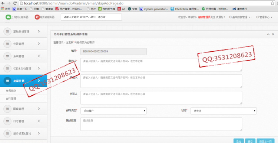Open the 状态 dropdown showing 待发送
Viewport: 278px width, 143px height.
[x=224, y=111]
